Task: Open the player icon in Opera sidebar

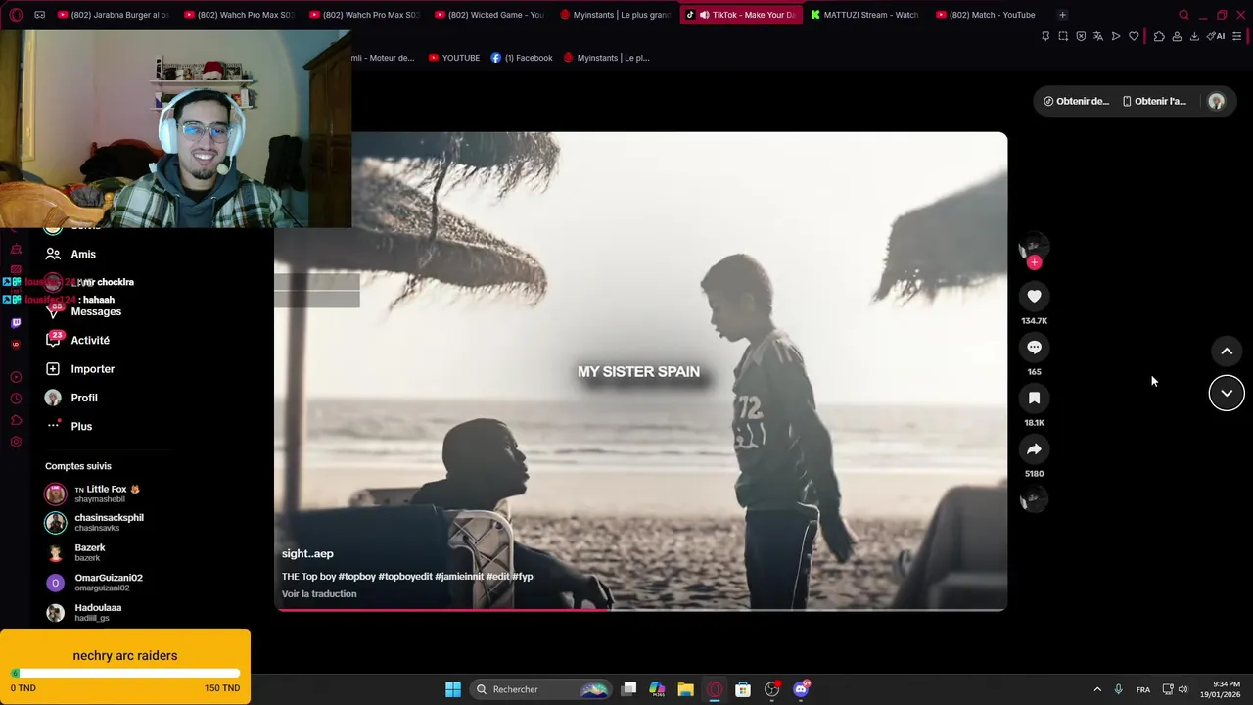Action: click(x=16, y=377)
